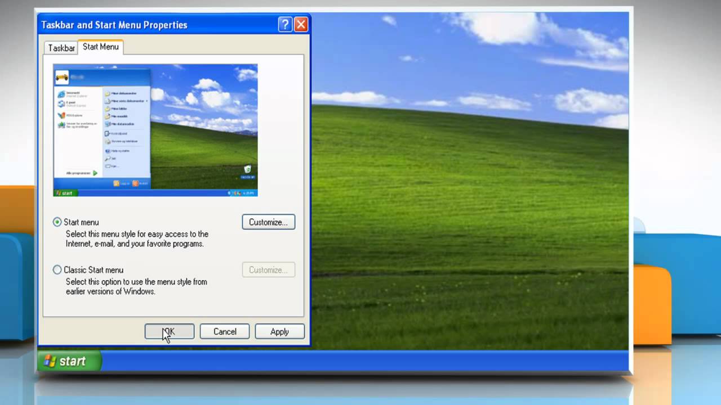Screen dimensions: 721x405
Task: Open the Windows Start button
Action: pyautogui.click(x=70, y=361)
